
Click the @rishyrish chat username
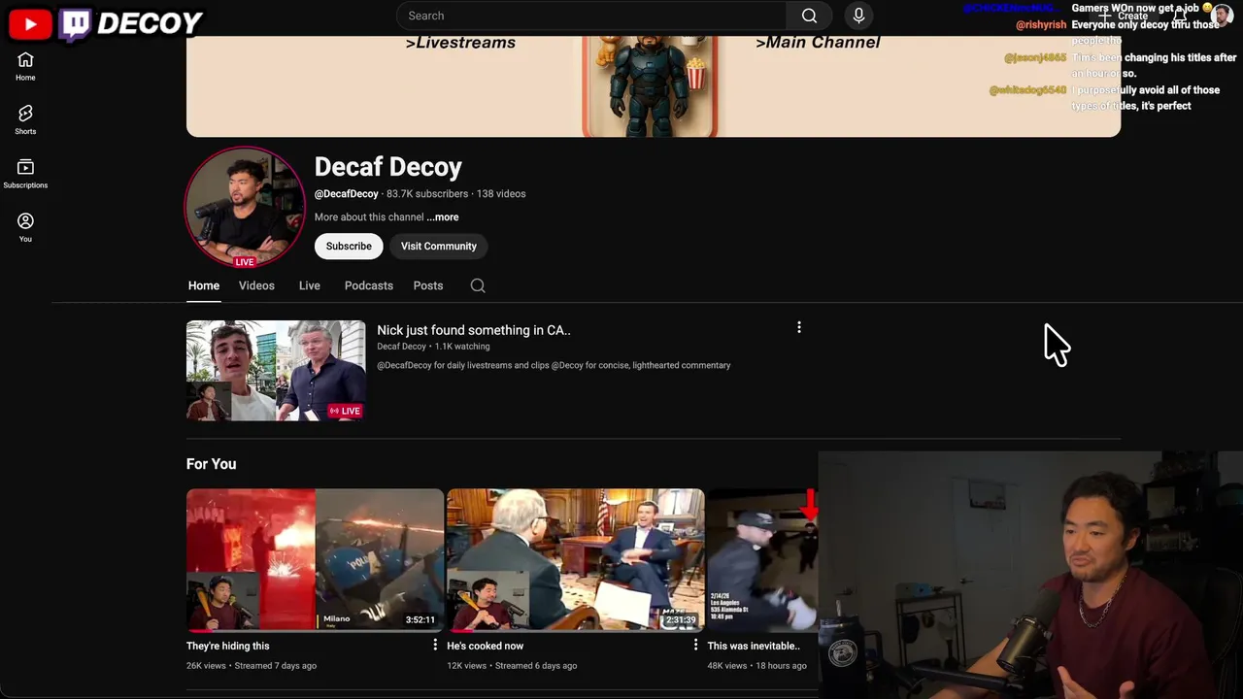(x=1041, y=25)
